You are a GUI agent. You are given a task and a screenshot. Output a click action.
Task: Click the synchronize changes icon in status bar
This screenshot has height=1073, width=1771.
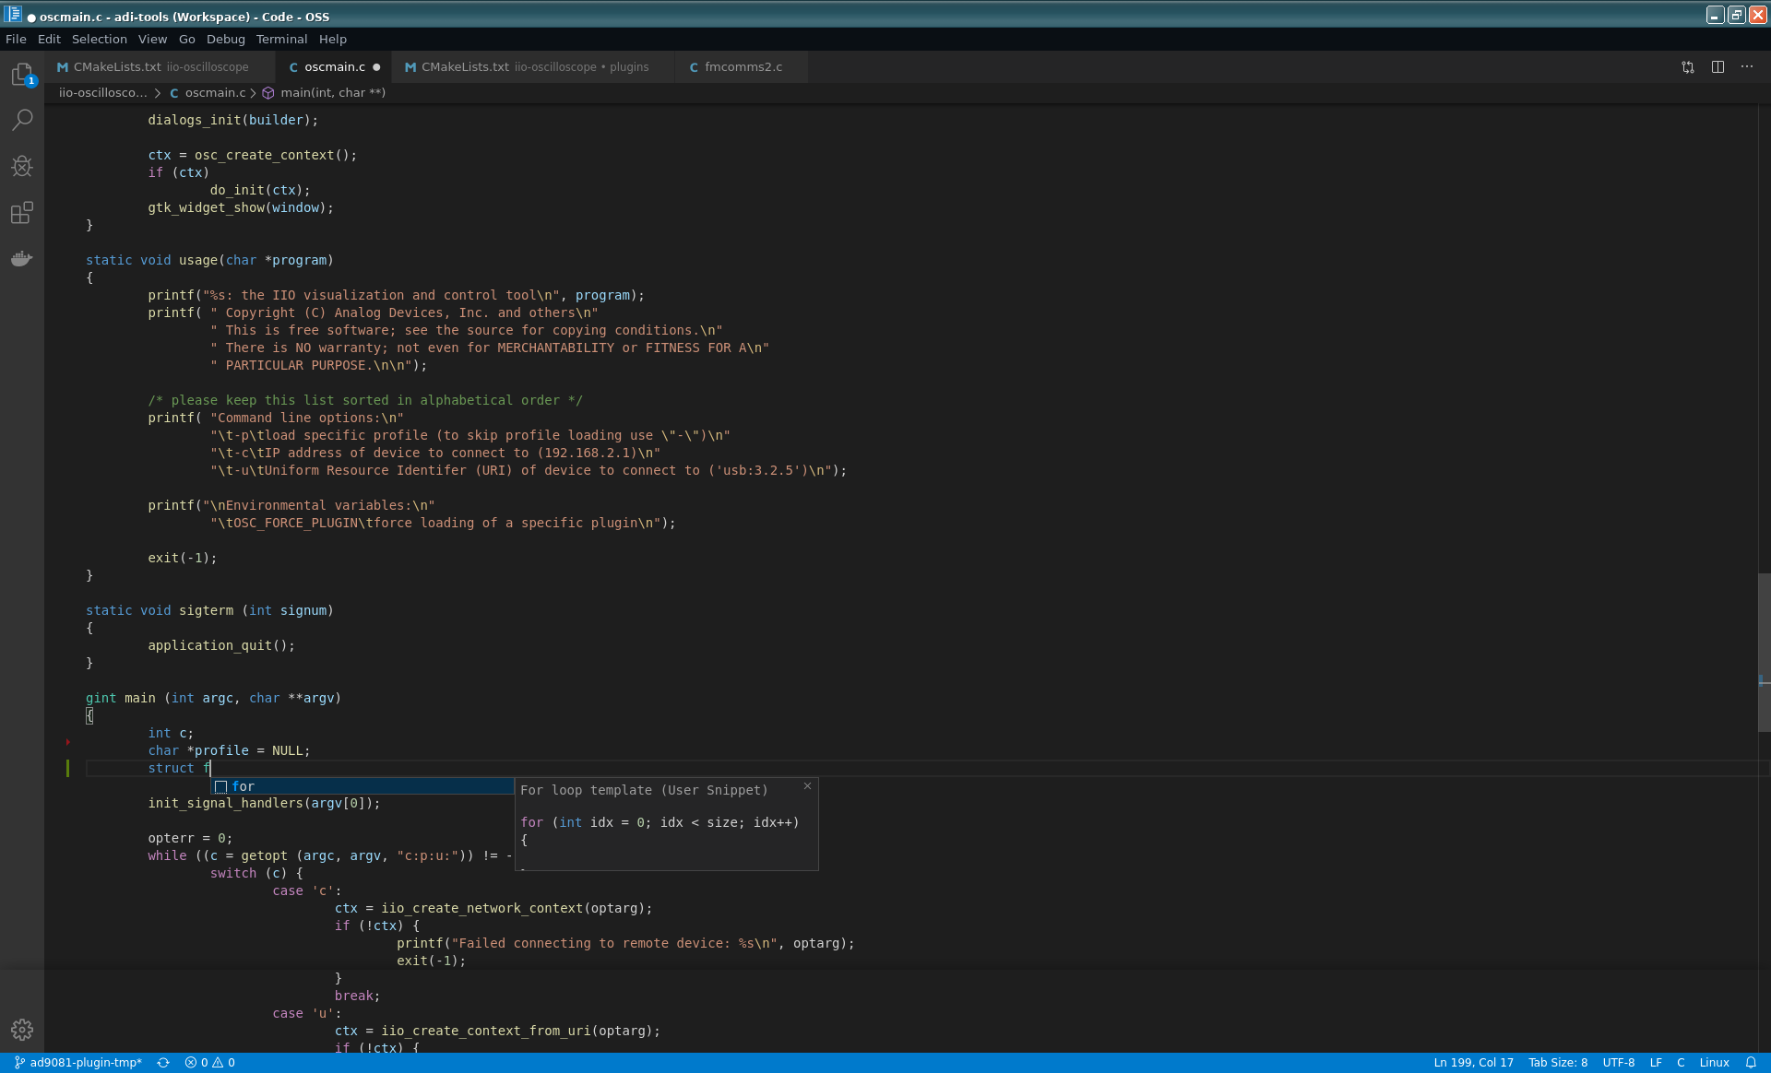click(x=163, y=1062)
